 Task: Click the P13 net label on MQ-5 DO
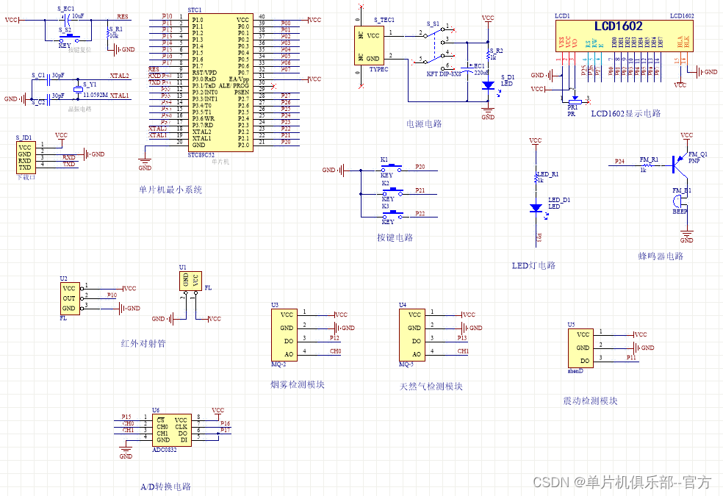(x=462, y=338)
